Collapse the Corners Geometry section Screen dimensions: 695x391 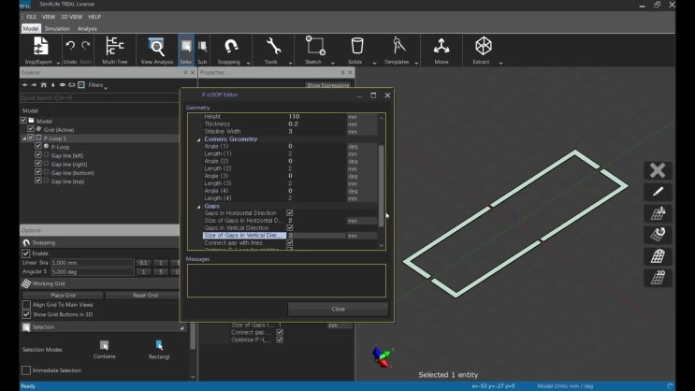[x=199, y=139]
